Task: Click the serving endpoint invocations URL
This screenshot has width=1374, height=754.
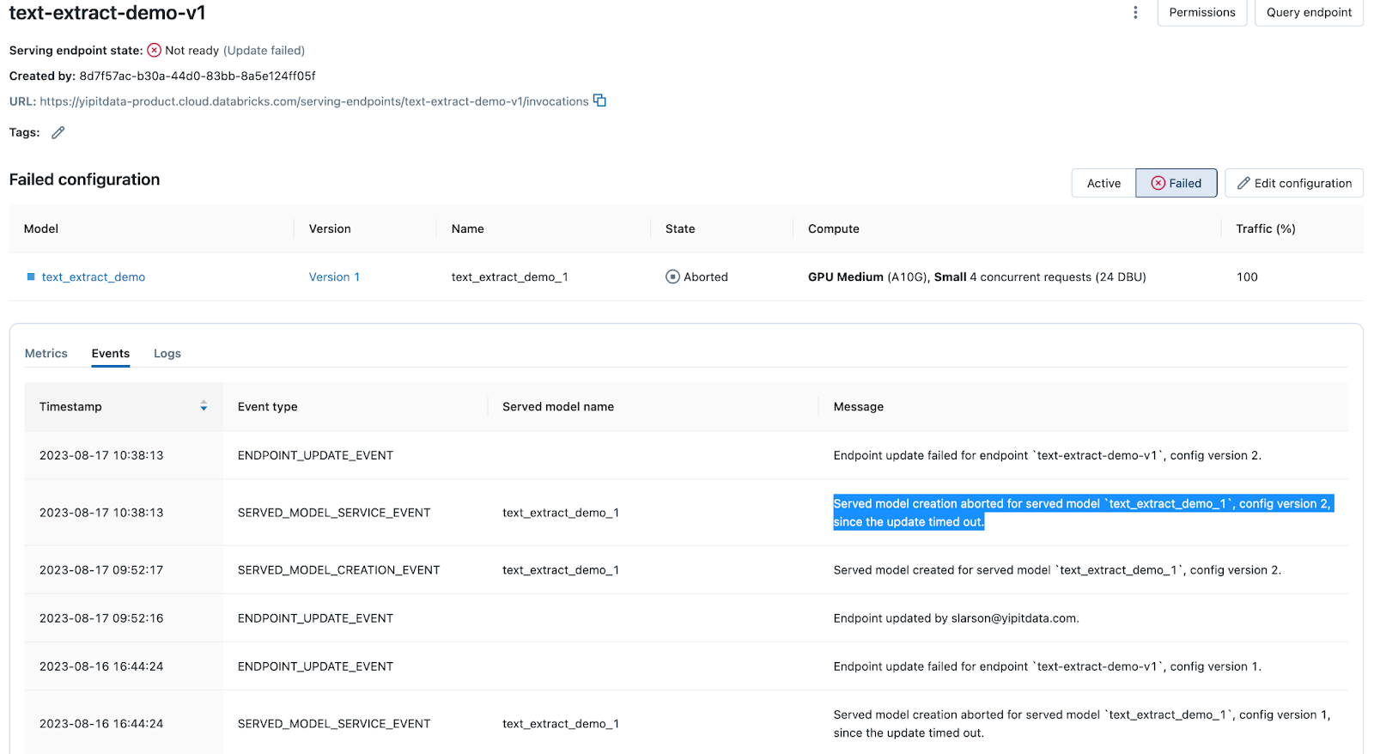Action: tap(313, 101)
